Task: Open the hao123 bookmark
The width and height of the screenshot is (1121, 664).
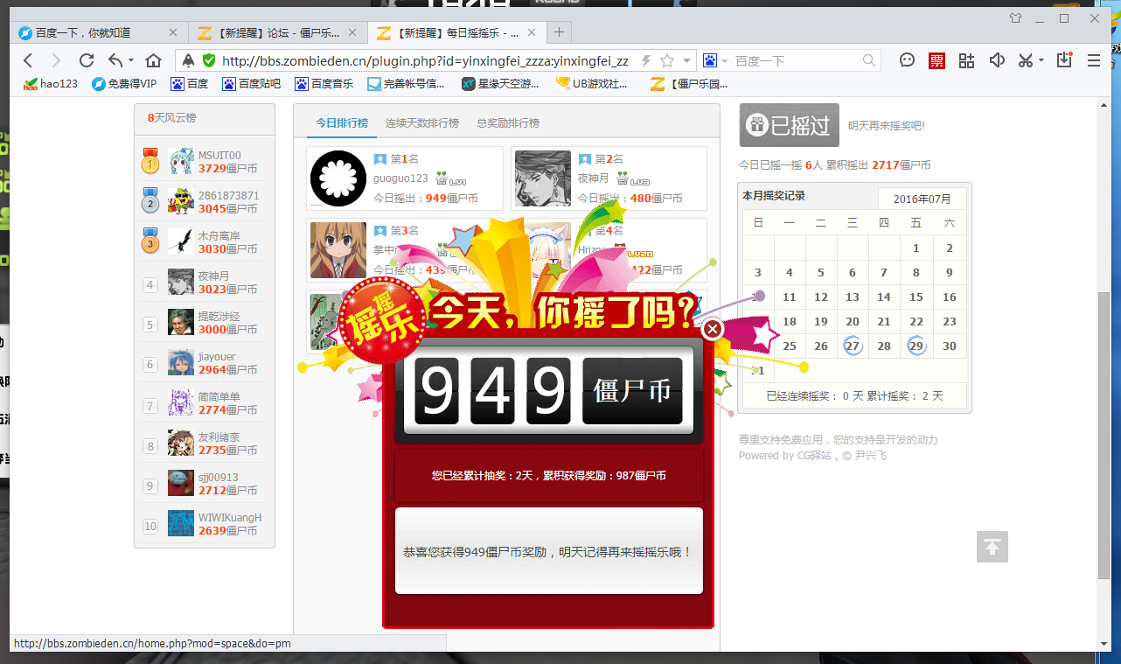Action: pyautogui.click(x=51, y=84)
